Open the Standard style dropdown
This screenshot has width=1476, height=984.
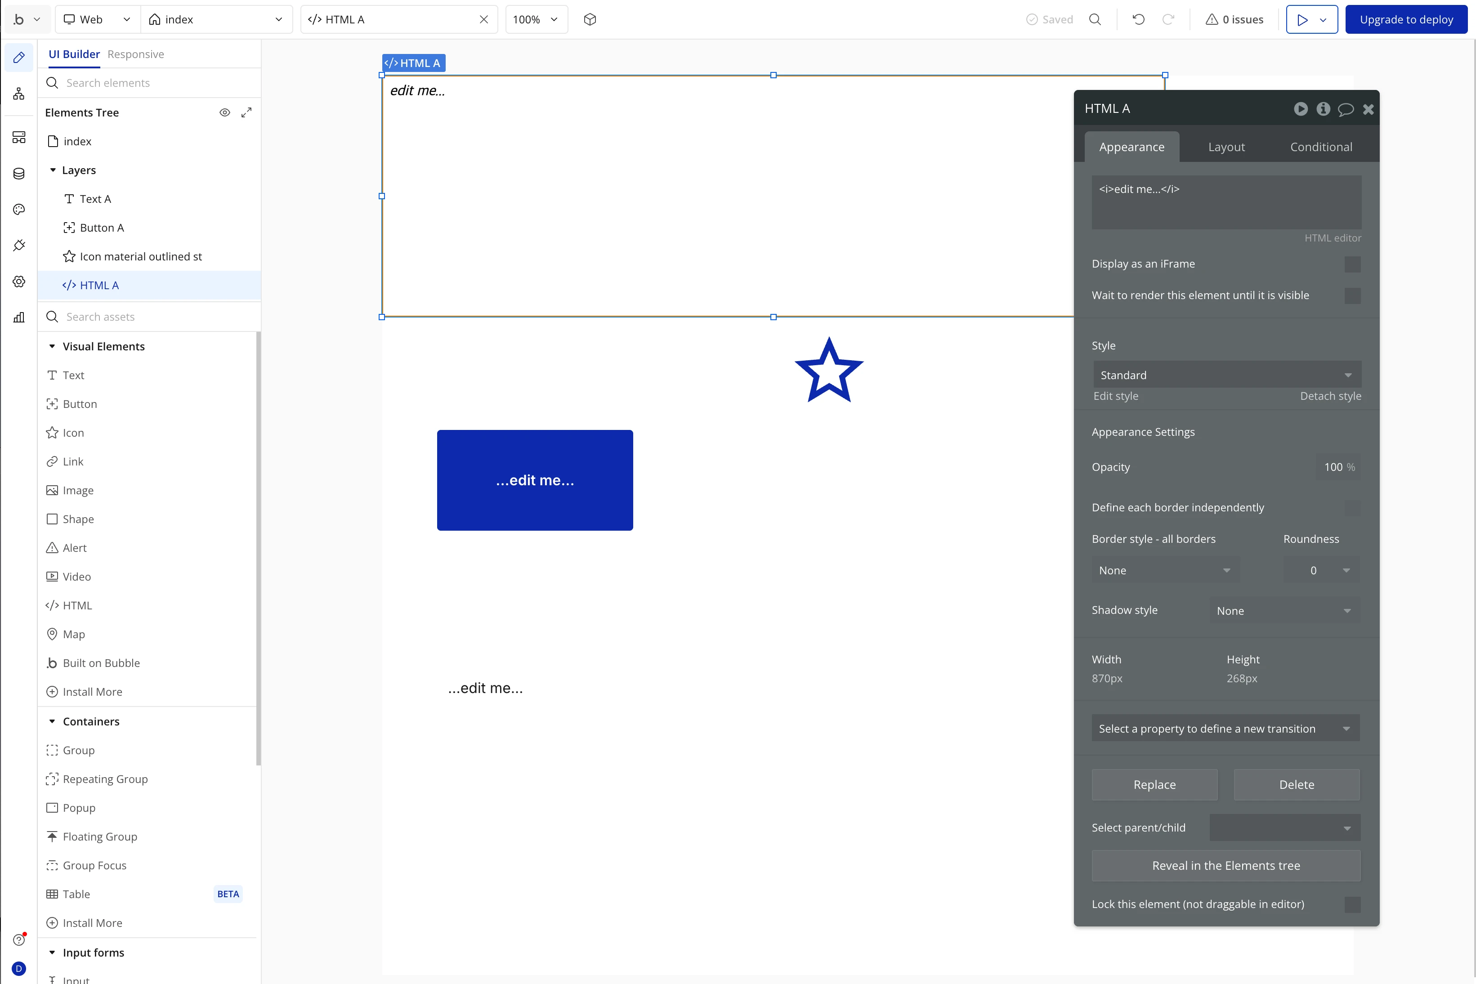coord(1226,375)
